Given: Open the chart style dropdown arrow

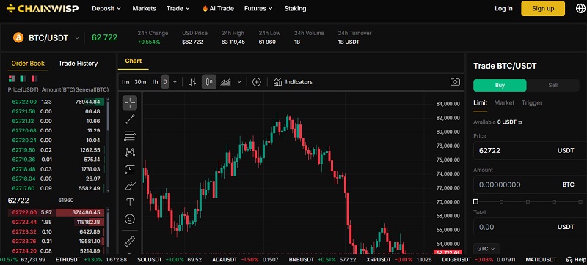Looking at the screenshot, I should point(239,82).
